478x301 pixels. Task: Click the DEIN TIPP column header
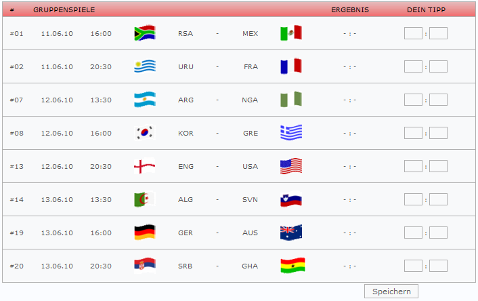(426, 9)
